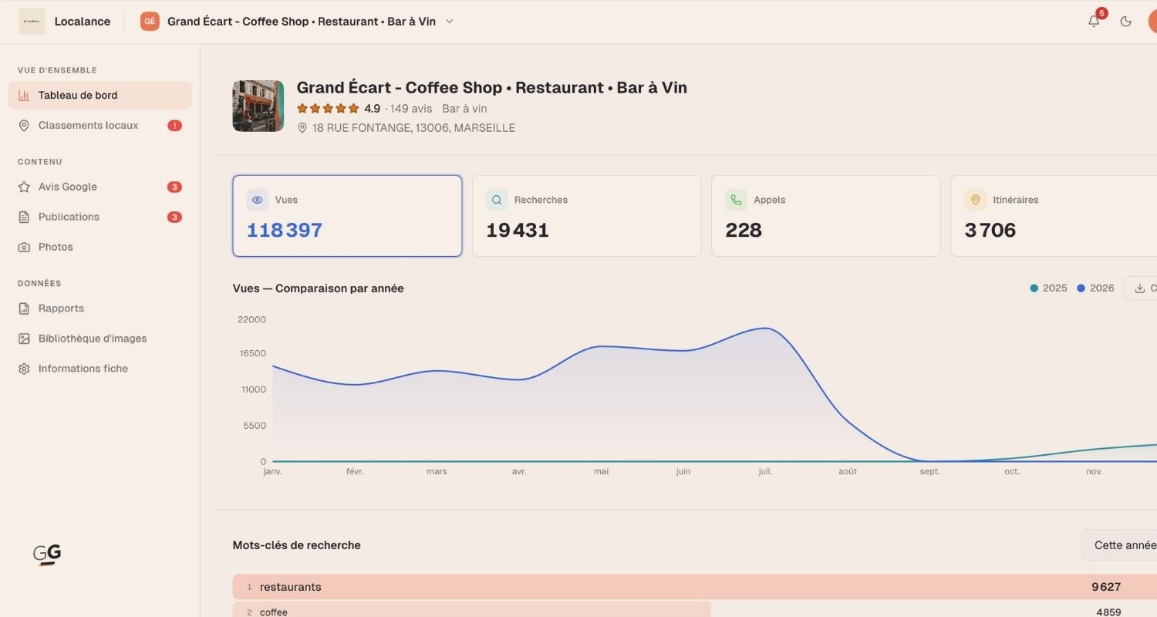This screenshot has height=617, width=1157.
Task: Go to Classements locaux
Action: [100, 126]
